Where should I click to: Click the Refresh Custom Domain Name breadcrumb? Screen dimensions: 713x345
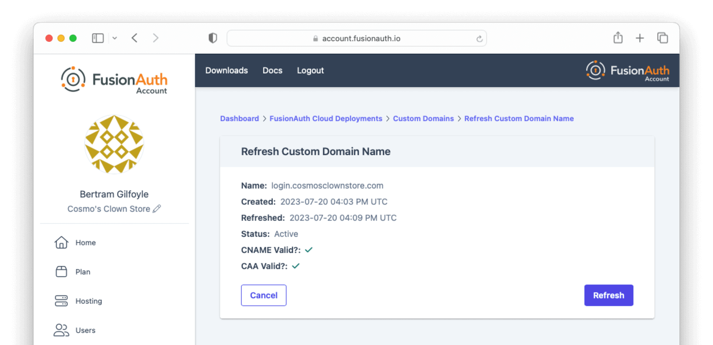point(519,118)
